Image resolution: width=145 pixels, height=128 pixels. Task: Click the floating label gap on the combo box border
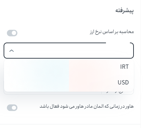(118, 43)
